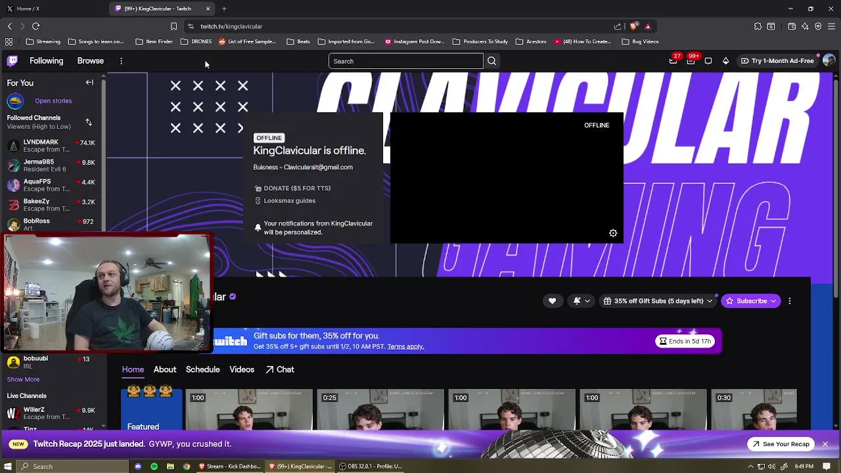Image resolution: width=841 pixels, height=473 pixels.
Task: Click the browser address bar URL
Action: [x=231, y=26]
